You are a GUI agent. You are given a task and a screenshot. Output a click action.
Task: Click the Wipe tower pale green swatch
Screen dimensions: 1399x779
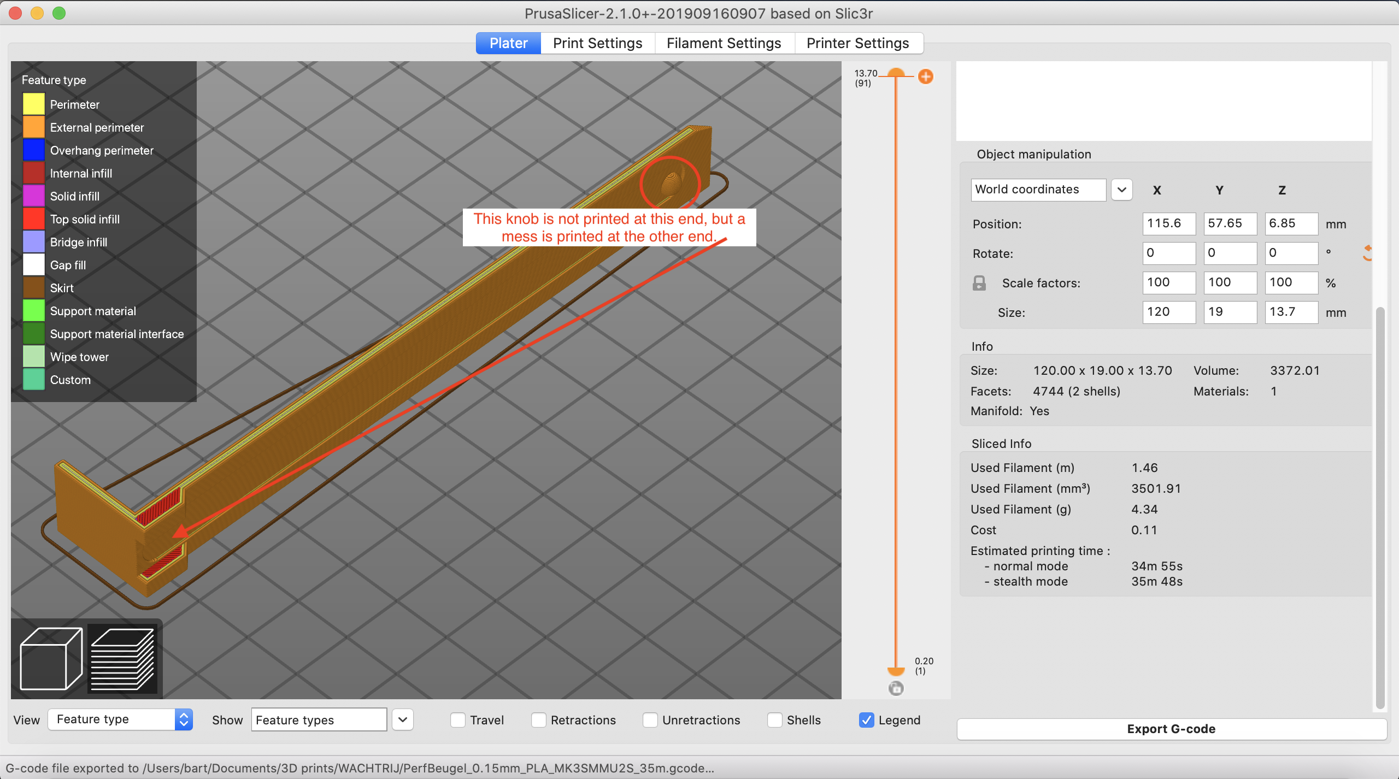pos(33,356)
